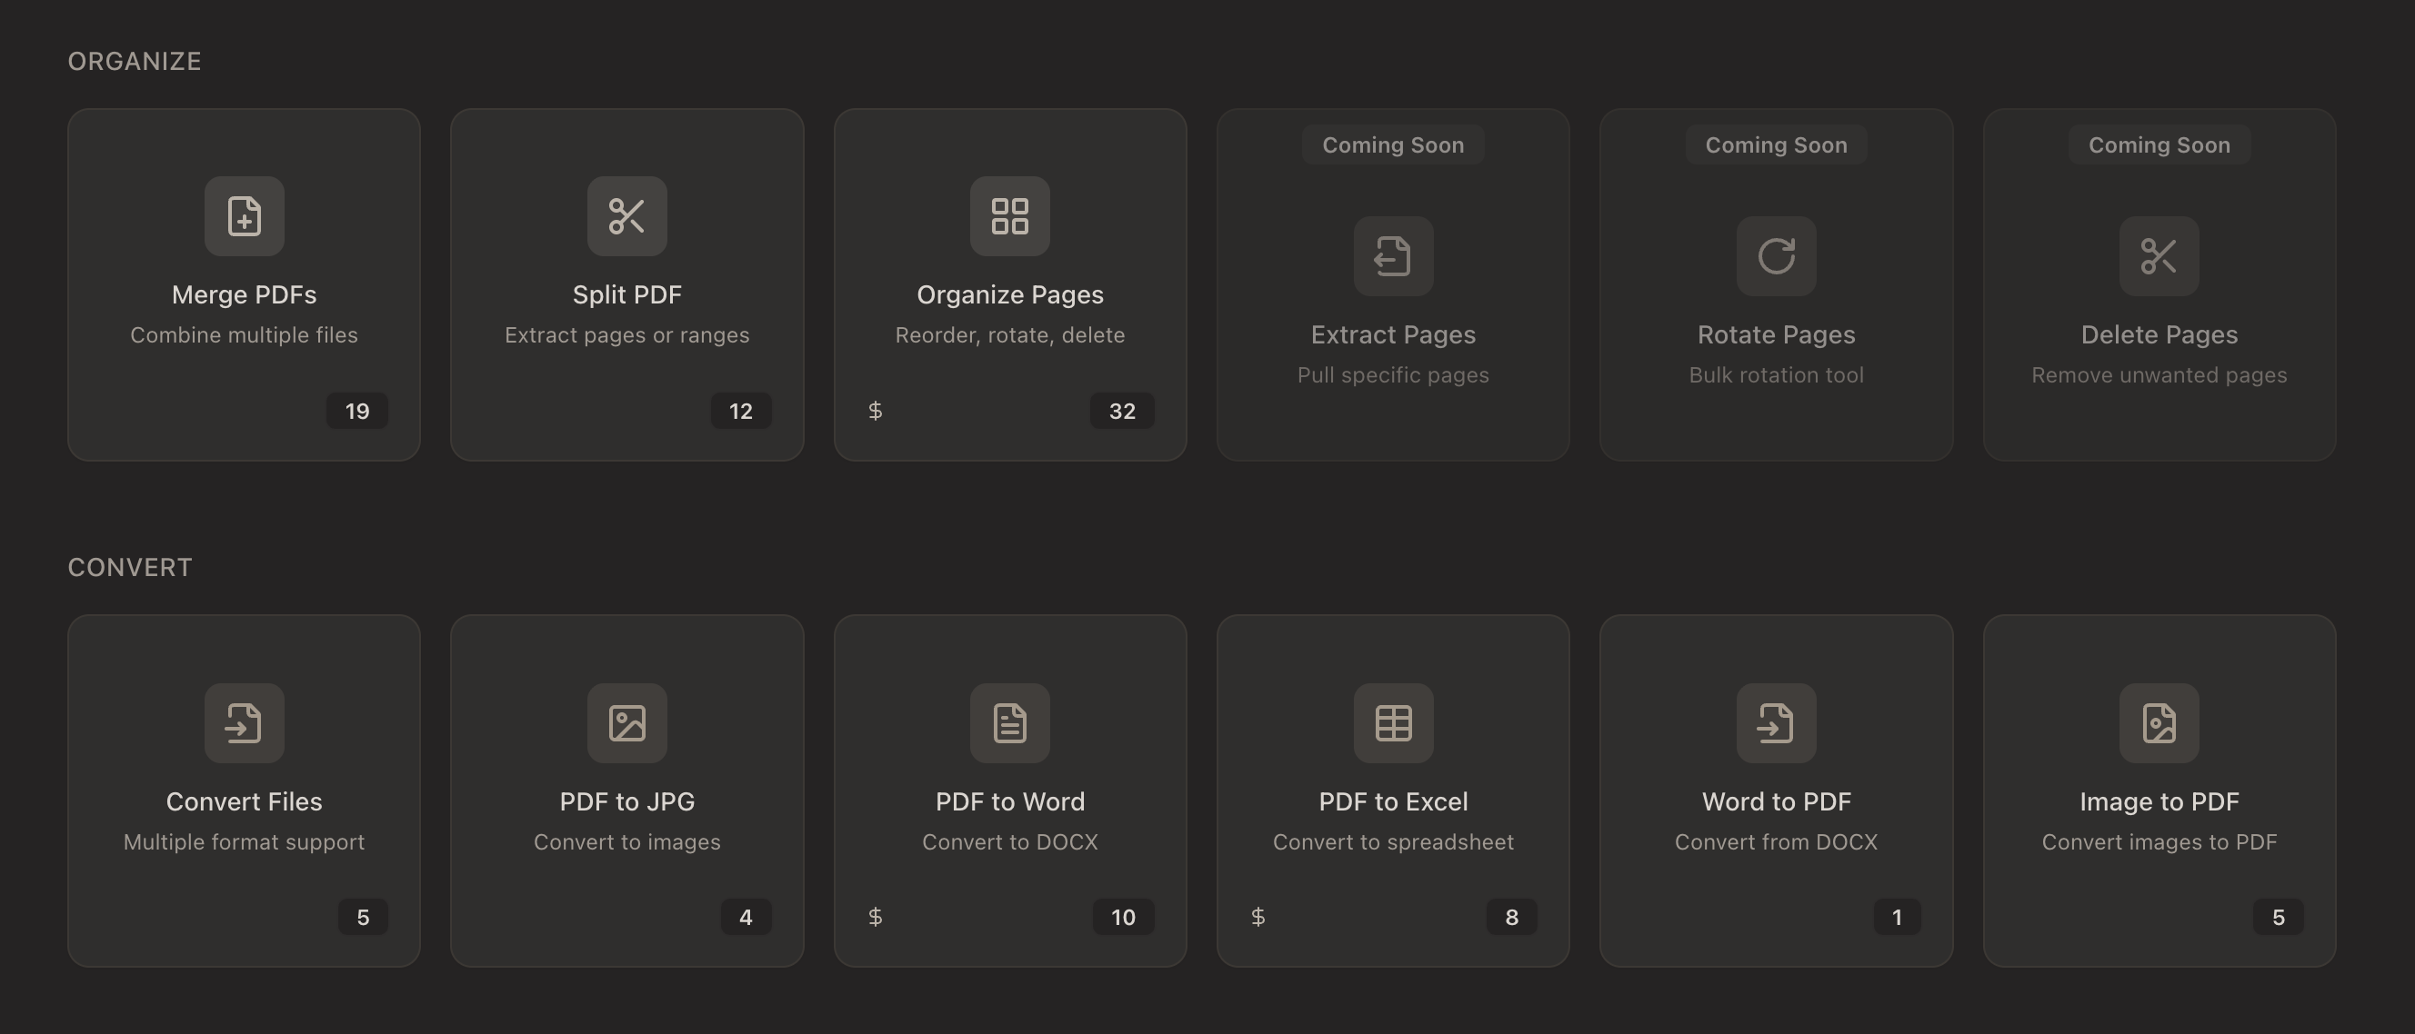Click the PDF to JPG image icon
Screen dimensions: 2415x1034
626,723
